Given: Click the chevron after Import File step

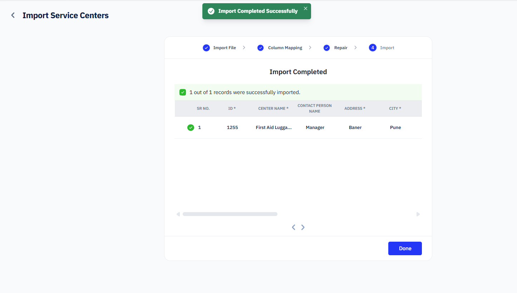Looking at the screenshot, I should 244,48.
